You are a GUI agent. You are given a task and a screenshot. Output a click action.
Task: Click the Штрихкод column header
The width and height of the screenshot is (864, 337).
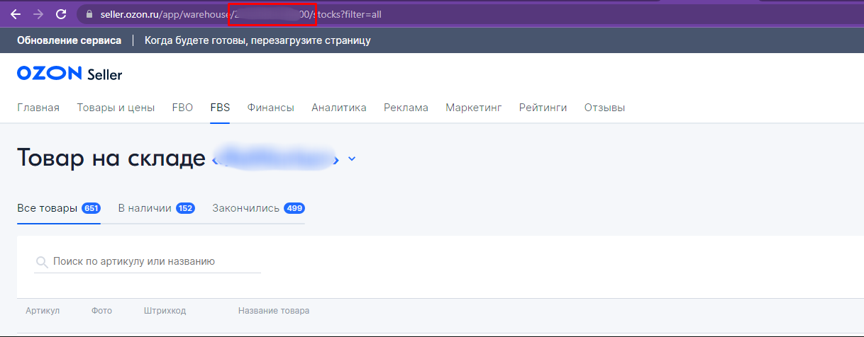click(x=165, y=311)
